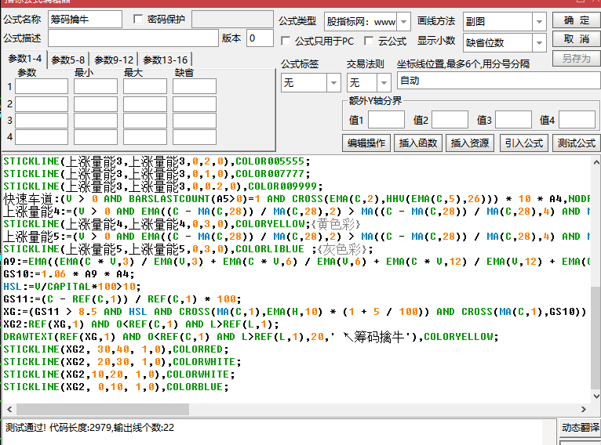
Task: Click the horizontal scrollbar left arrow
Action: [x=9, y=410]
